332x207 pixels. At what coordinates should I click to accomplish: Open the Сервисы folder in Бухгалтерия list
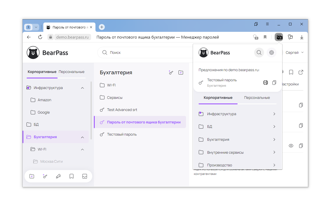click(x=115, y=98)
